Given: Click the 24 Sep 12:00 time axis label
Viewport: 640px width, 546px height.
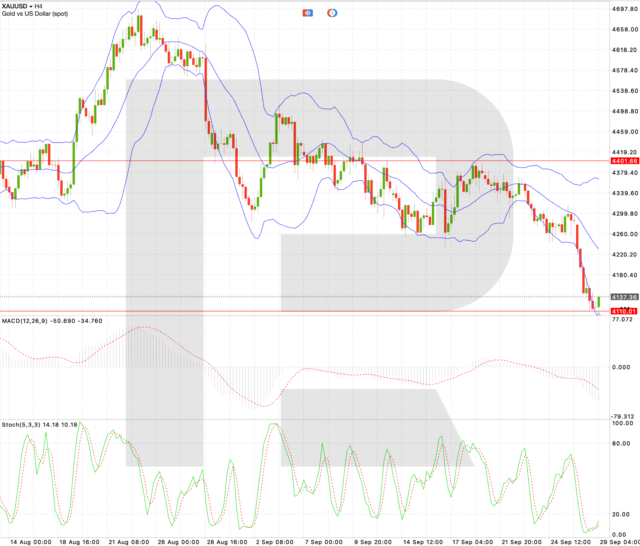Looking at the screenshot, I should pos(571,542).
